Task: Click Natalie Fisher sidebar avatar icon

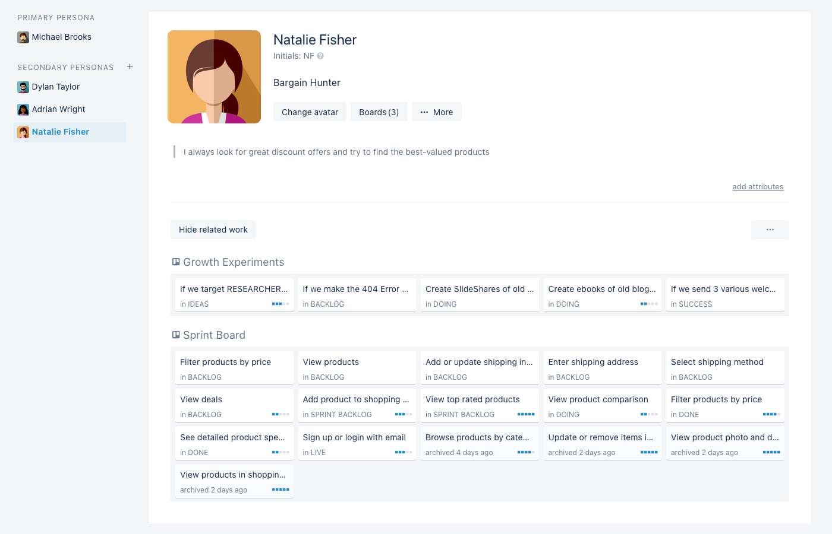Action: 23,132
